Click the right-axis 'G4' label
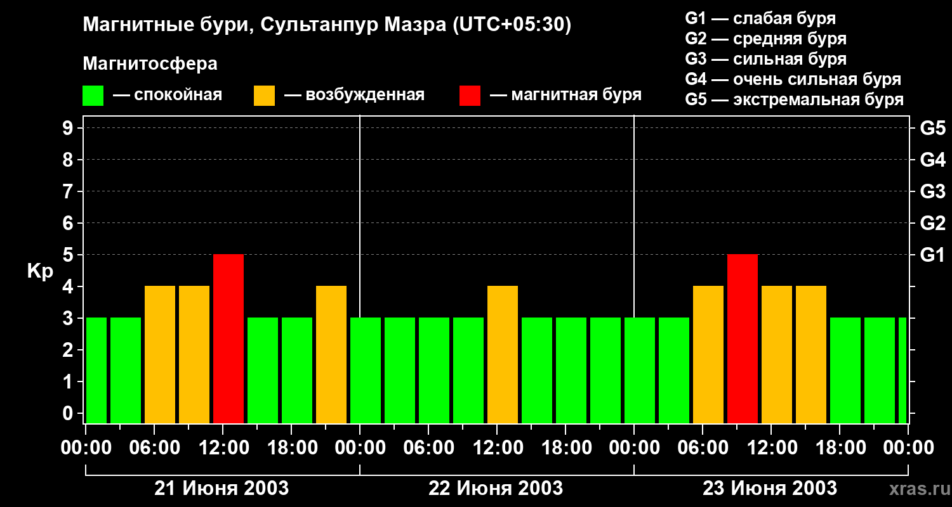This screenshot has width=952, height=507. click(x=932, y=160)
